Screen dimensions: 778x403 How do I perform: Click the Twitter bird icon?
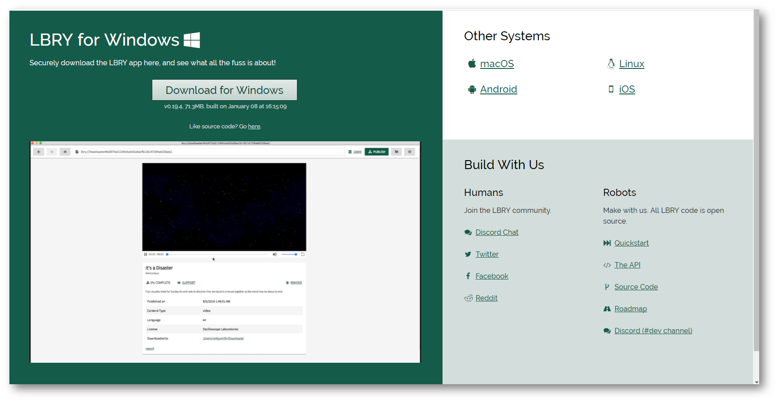pos(468,254)
